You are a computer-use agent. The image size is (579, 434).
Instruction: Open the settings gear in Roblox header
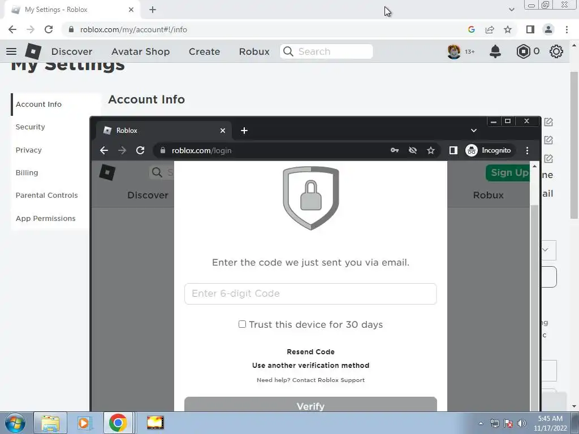pyautogui.click(x=556, y=51)
